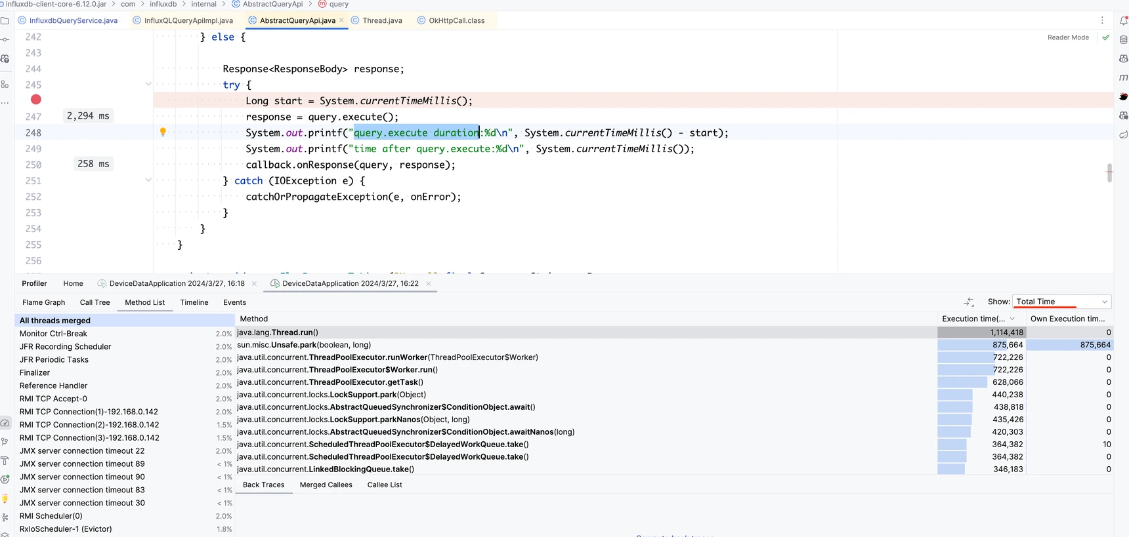The image size is (1129, 537).
Task: Switch to InfluxdbQueryService.java editor tab
Action: [x=68, y=20]
